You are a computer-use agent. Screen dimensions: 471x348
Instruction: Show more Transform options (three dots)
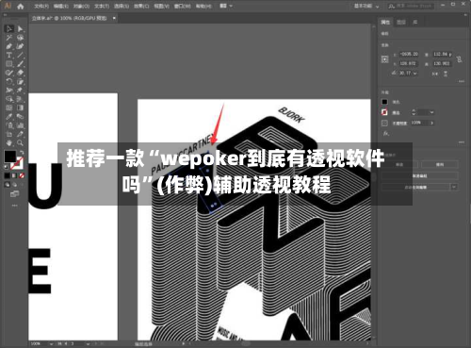[x=462, y=81]
